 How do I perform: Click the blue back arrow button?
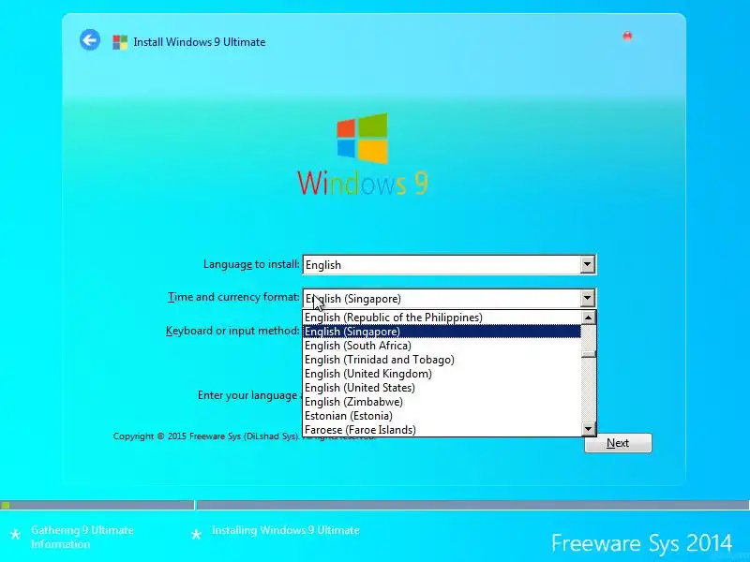coord(90,39)
